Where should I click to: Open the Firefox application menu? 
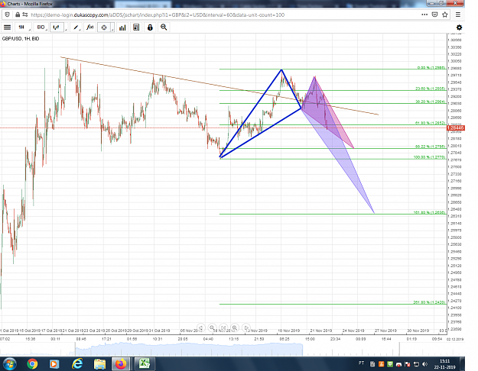click(x=458, y=15)
